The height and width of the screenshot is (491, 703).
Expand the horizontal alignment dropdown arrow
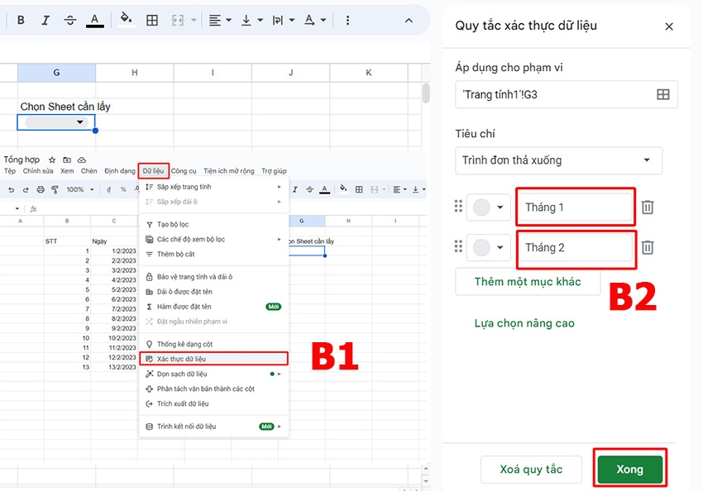227,19
